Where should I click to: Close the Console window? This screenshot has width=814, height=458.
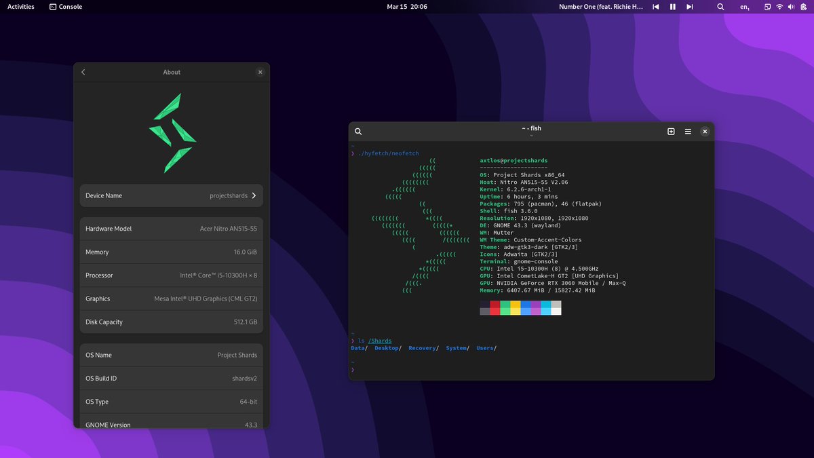tap(705, 132)
